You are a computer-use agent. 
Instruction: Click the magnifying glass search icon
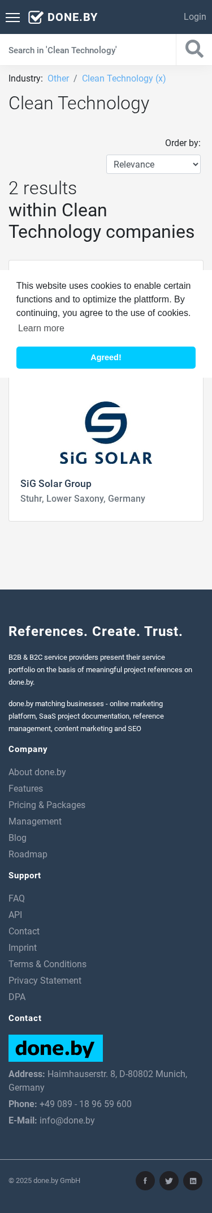[x=194, y=49]
